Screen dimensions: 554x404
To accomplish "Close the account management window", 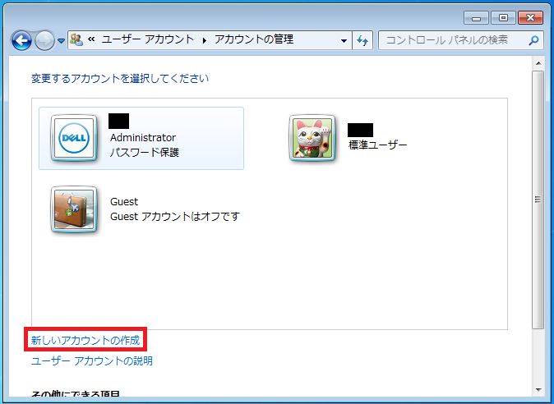I will (x=530, y=18).
